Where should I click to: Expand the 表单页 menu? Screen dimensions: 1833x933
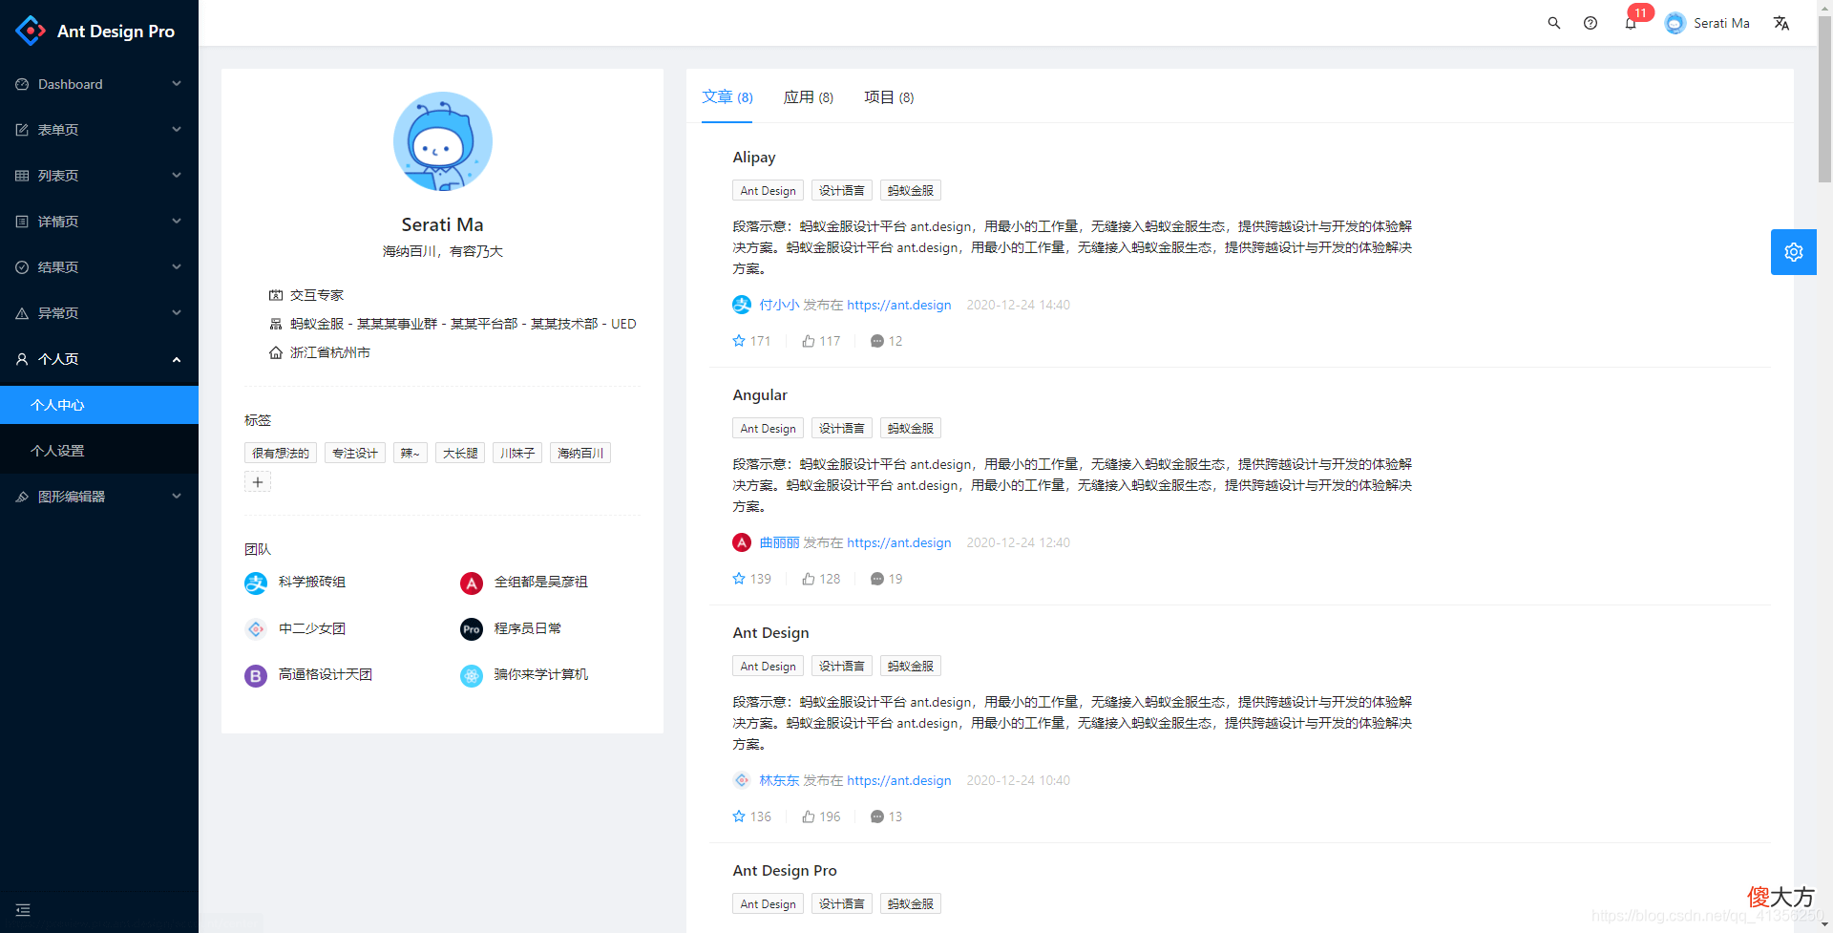(x=99, y=130)
